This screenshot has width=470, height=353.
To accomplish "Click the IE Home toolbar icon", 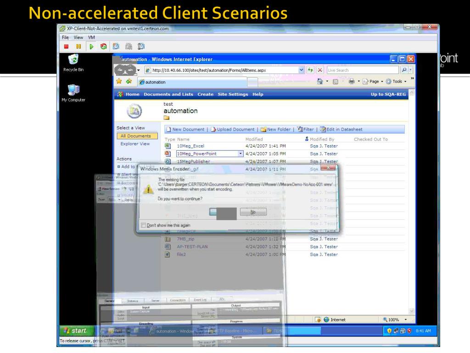I will pyautogui.click(x=320, y=81).
